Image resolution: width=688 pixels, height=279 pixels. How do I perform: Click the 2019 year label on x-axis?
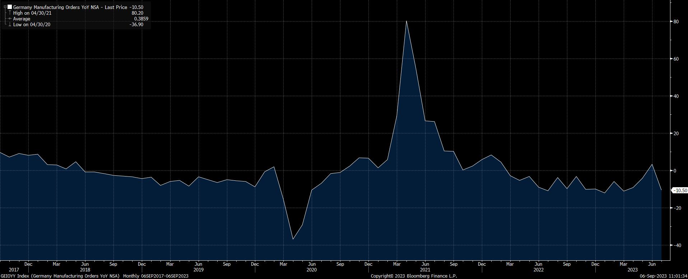(199, 270)
